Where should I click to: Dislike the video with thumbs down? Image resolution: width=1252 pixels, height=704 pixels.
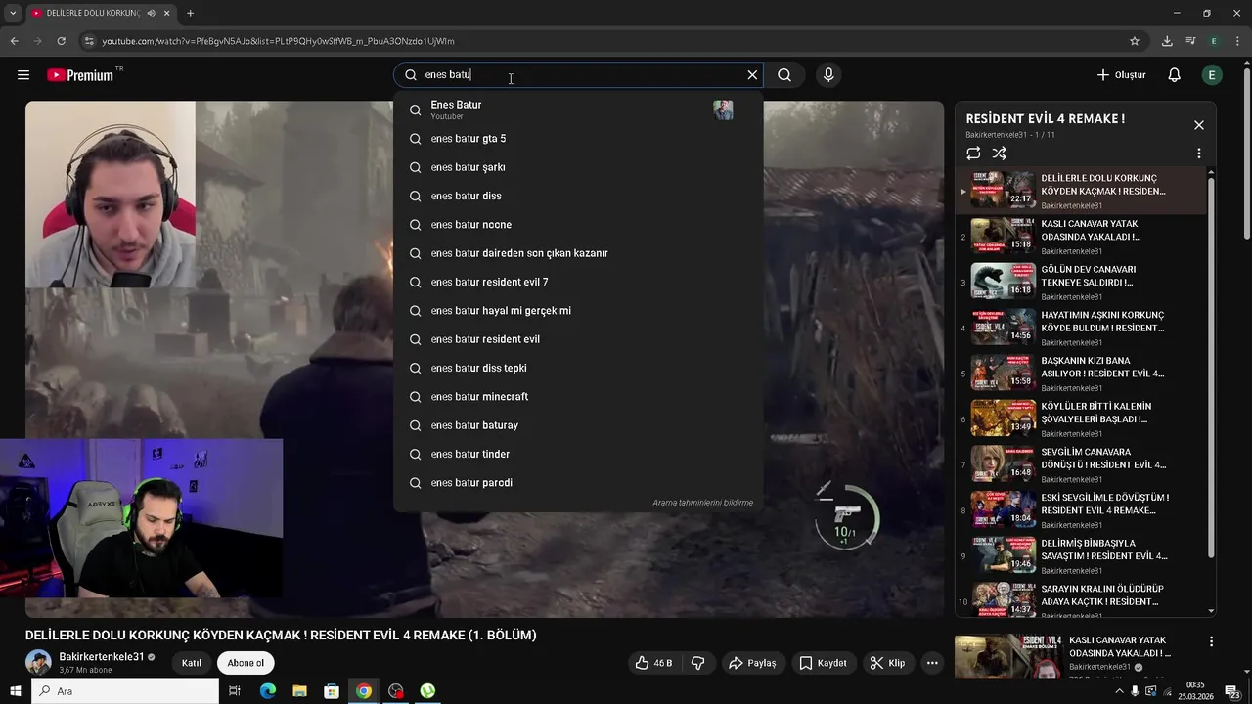(x=698, y=663)
